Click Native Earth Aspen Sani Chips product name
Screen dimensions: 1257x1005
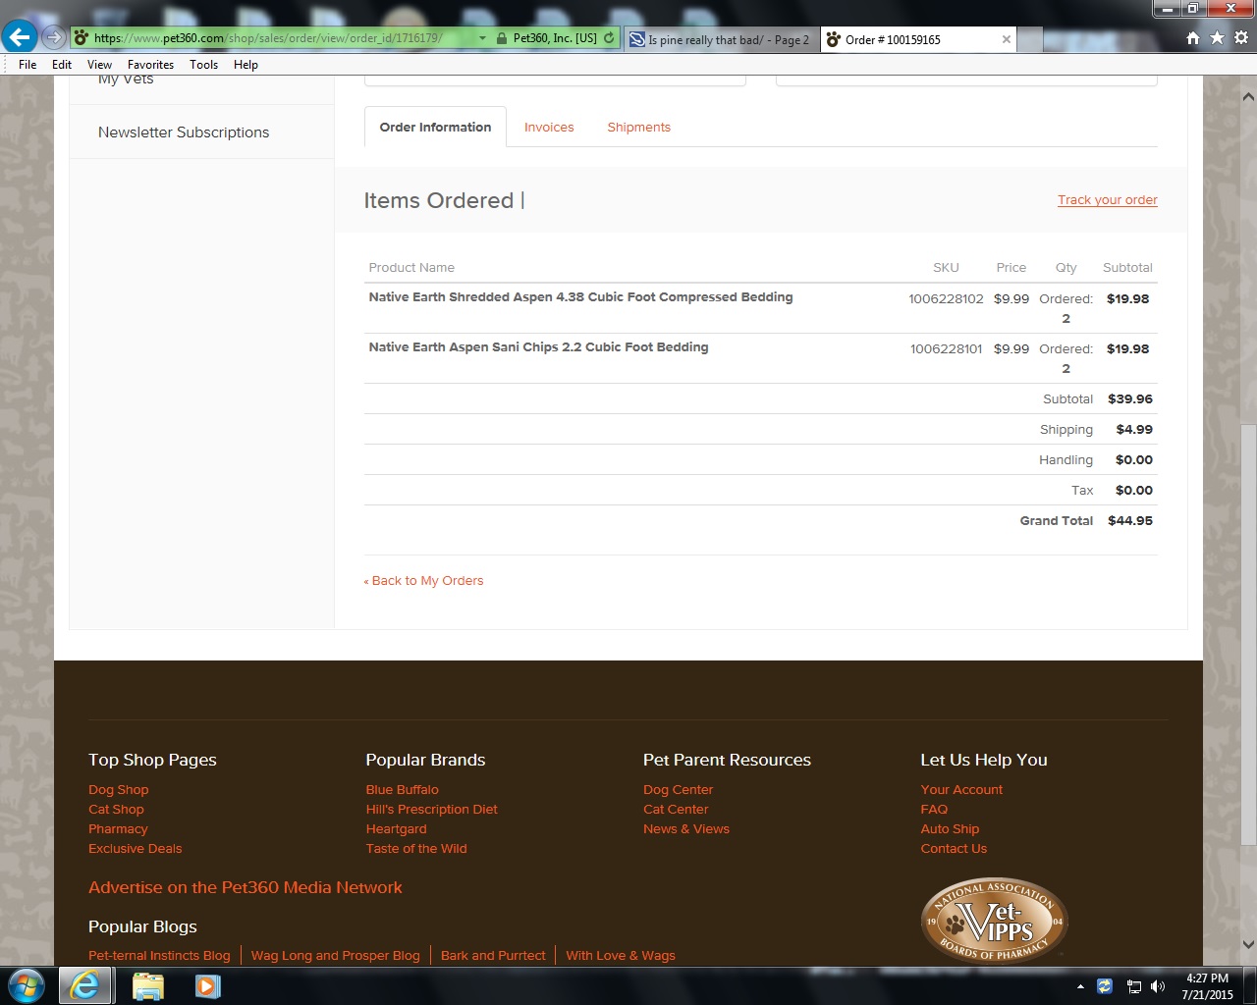tap(538, 346)
